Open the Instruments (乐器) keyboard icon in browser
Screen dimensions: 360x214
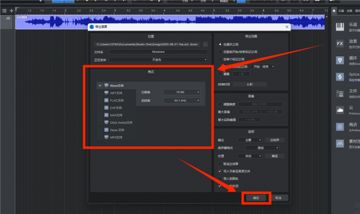[340, 27]
